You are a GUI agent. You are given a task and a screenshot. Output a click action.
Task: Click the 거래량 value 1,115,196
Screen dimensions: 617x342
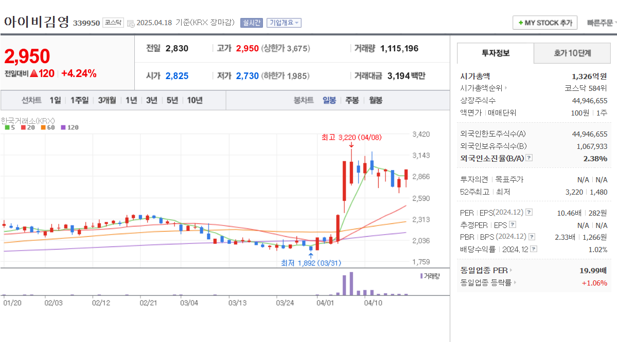tap(399, 48)
